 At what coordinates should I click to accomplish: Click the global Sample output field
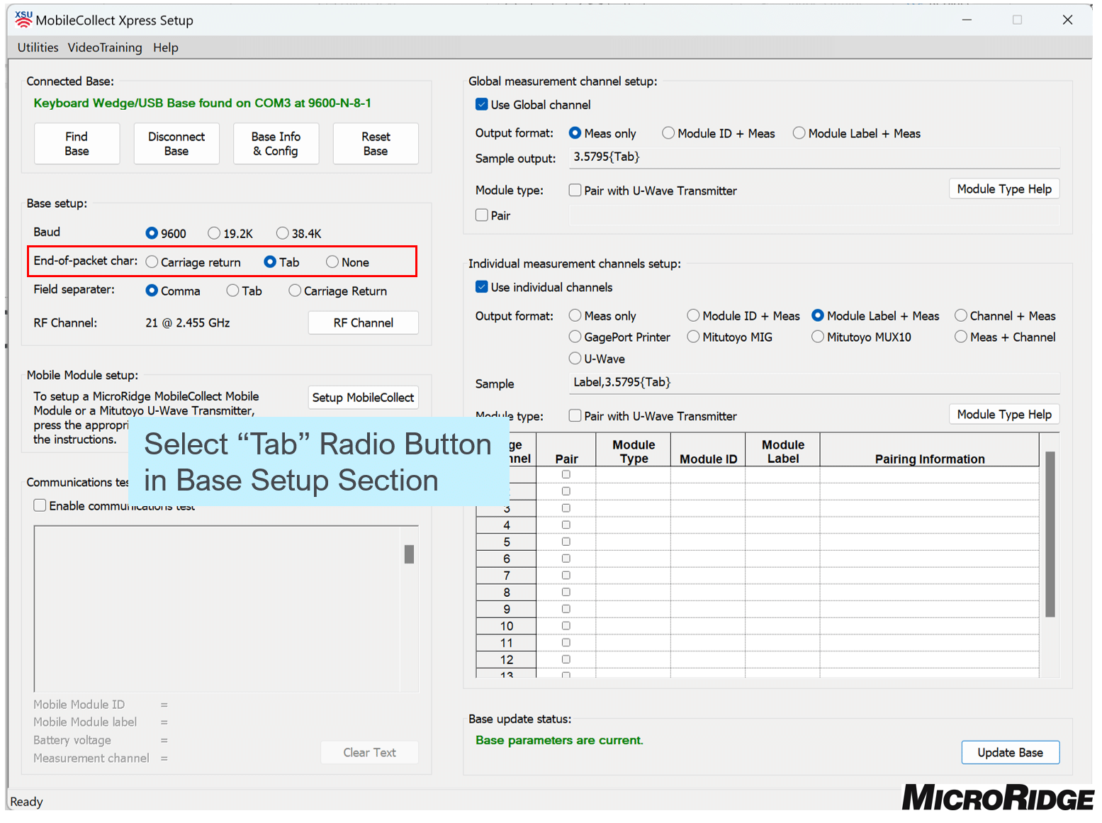[814, 157]
